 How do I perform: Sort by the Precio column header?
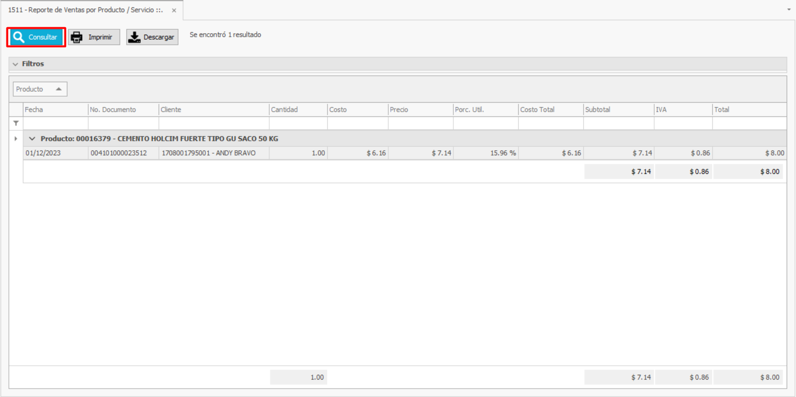421,110
